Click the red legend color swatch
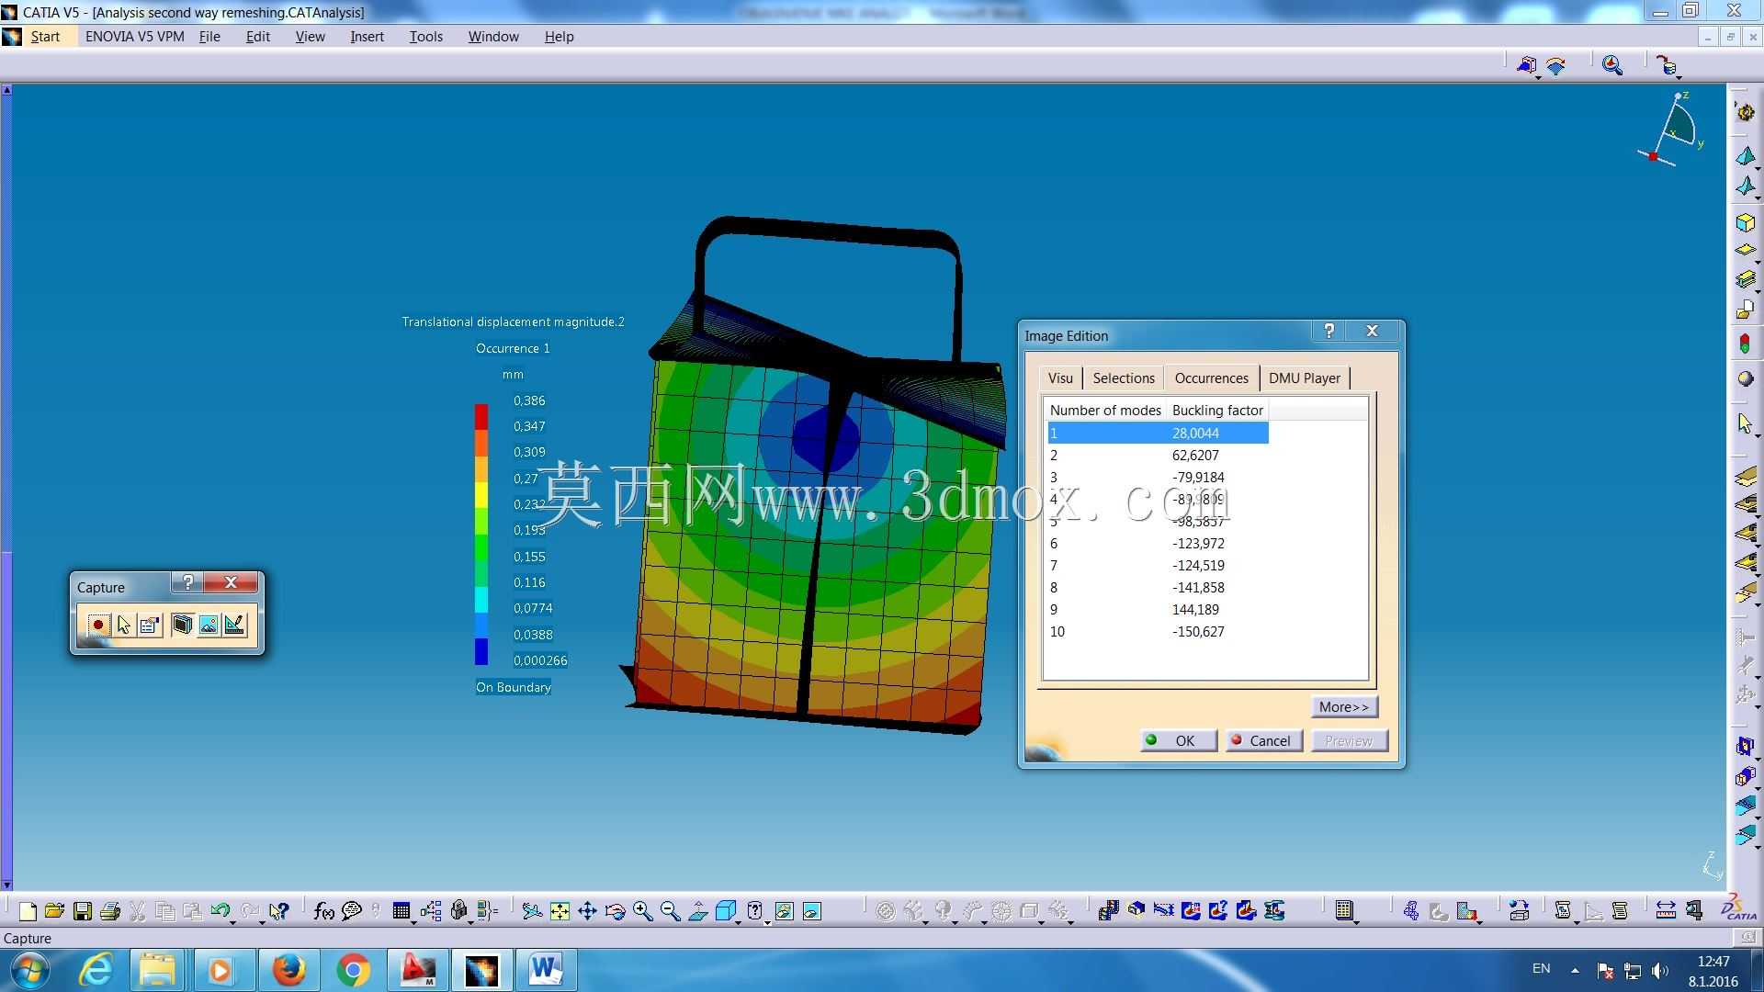1764x992 pixels. tap(481, 417)
